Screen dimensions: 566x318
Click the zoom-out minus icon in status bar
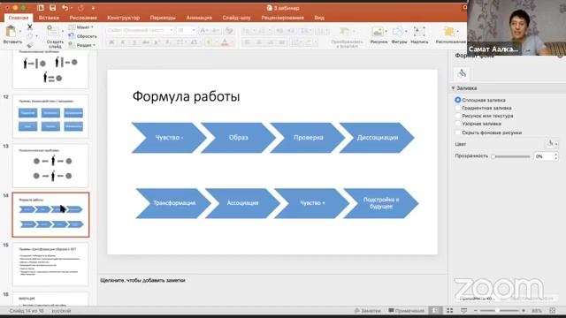(x=476, y=310)
